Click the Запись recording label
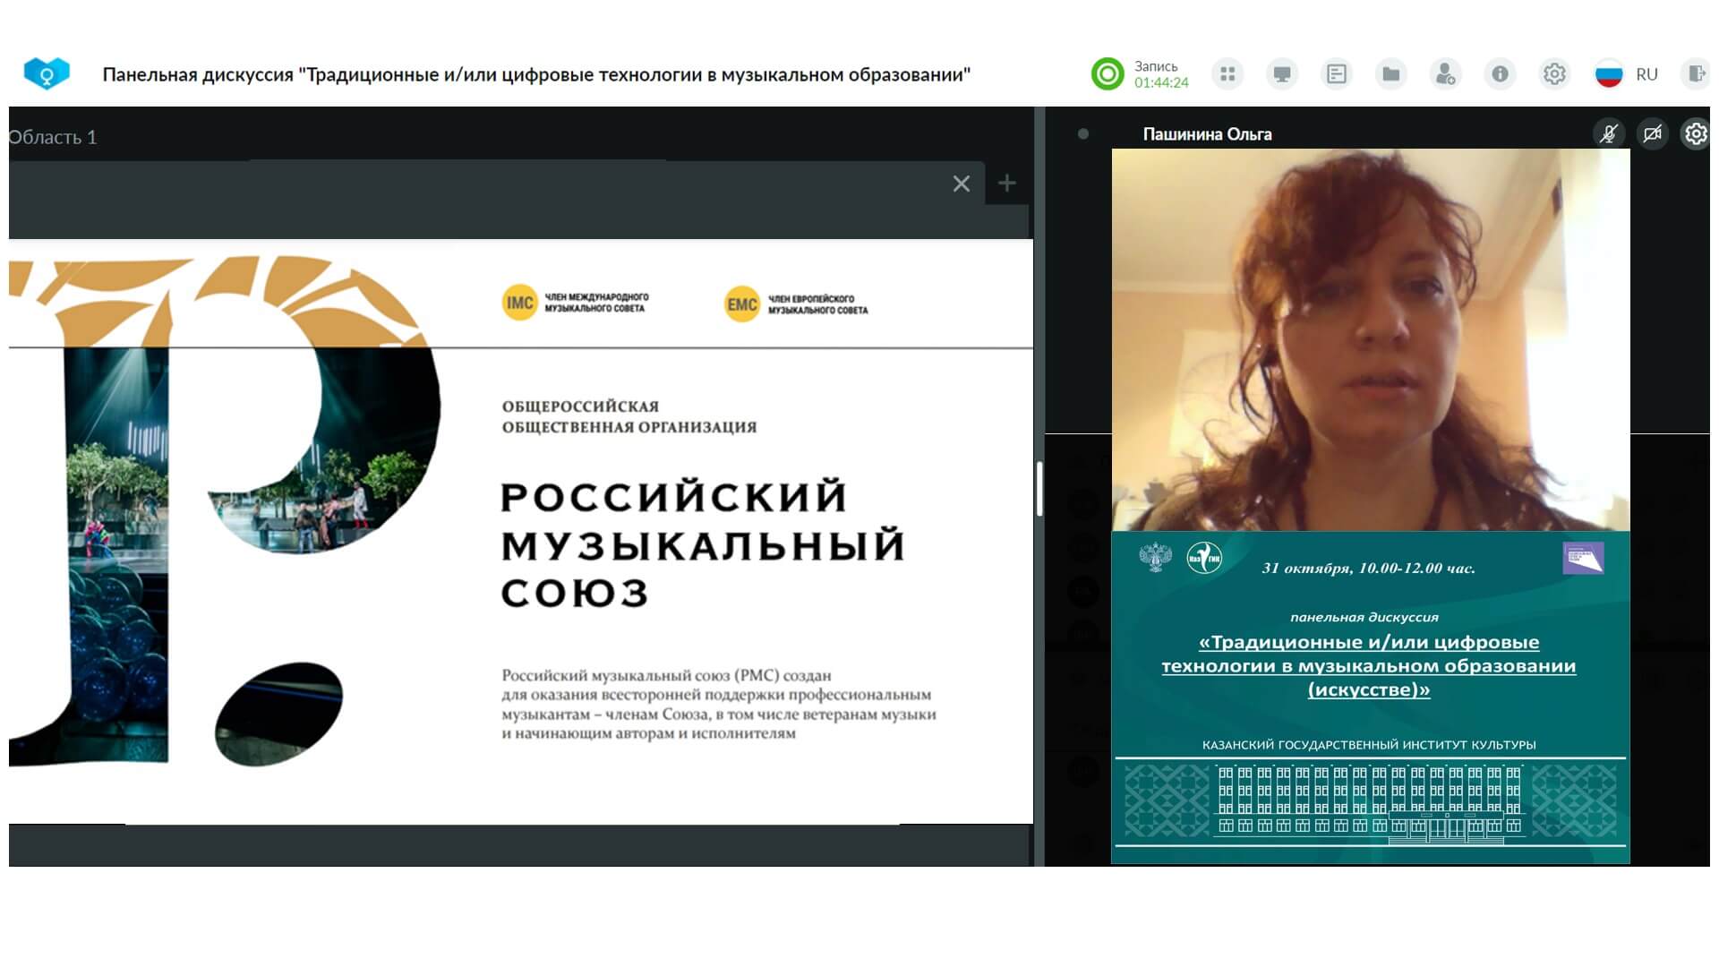 1156,66
